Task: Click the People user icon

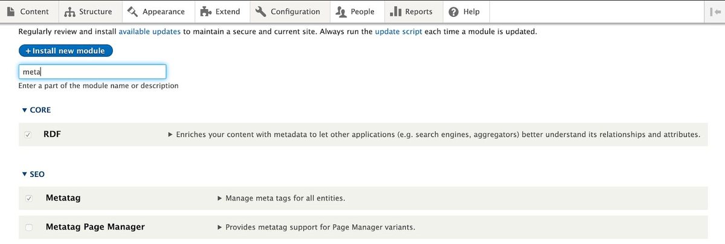Action: tap(341, 11)
